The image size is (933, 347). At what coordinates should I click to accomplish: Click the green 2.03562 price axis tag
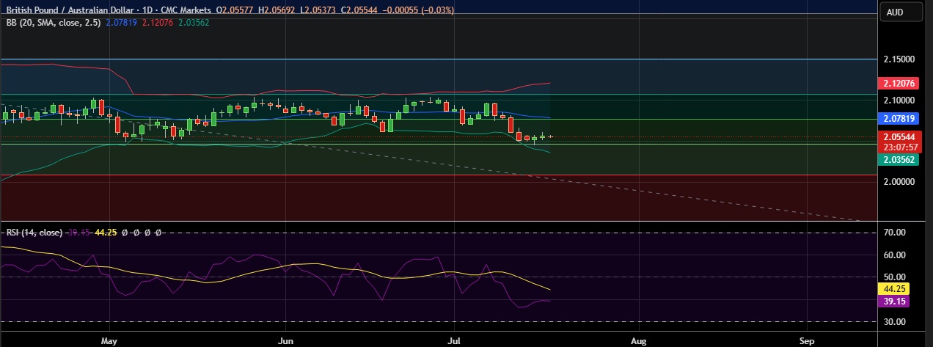[x=900, y=159]
